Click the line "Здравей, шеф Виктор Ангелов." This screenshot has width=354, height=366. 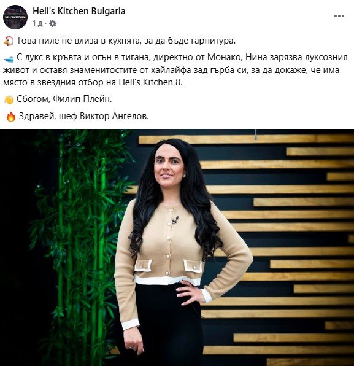pyautogui.click(x=83, y=116)
